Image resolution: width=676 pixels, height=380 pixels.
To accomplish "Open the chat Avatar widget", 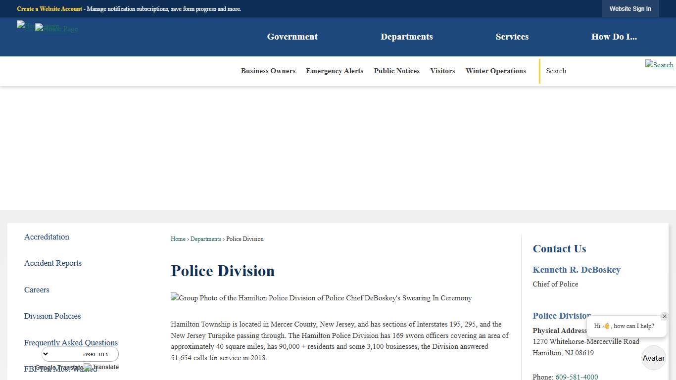I will pyautogui.click(x=653, y=358).
